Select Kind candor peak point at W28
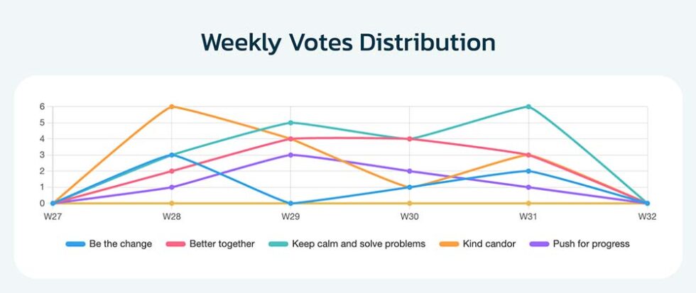This screenshot has width=696, height=293. tap(172, 106)
